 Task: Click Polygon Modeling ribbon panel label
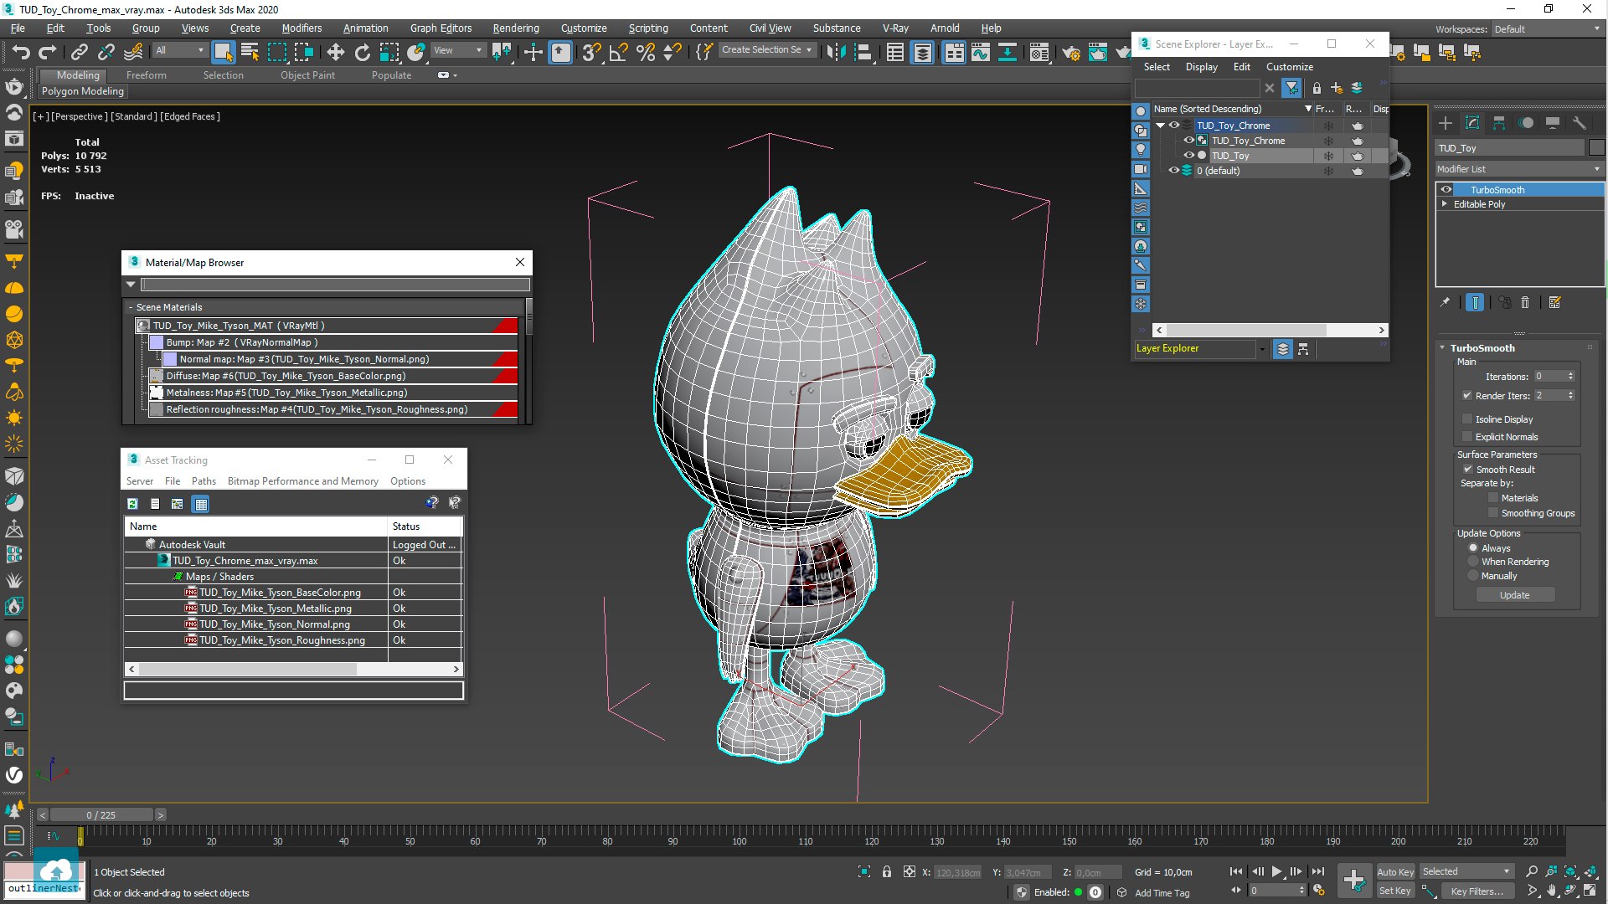[83, 91]
